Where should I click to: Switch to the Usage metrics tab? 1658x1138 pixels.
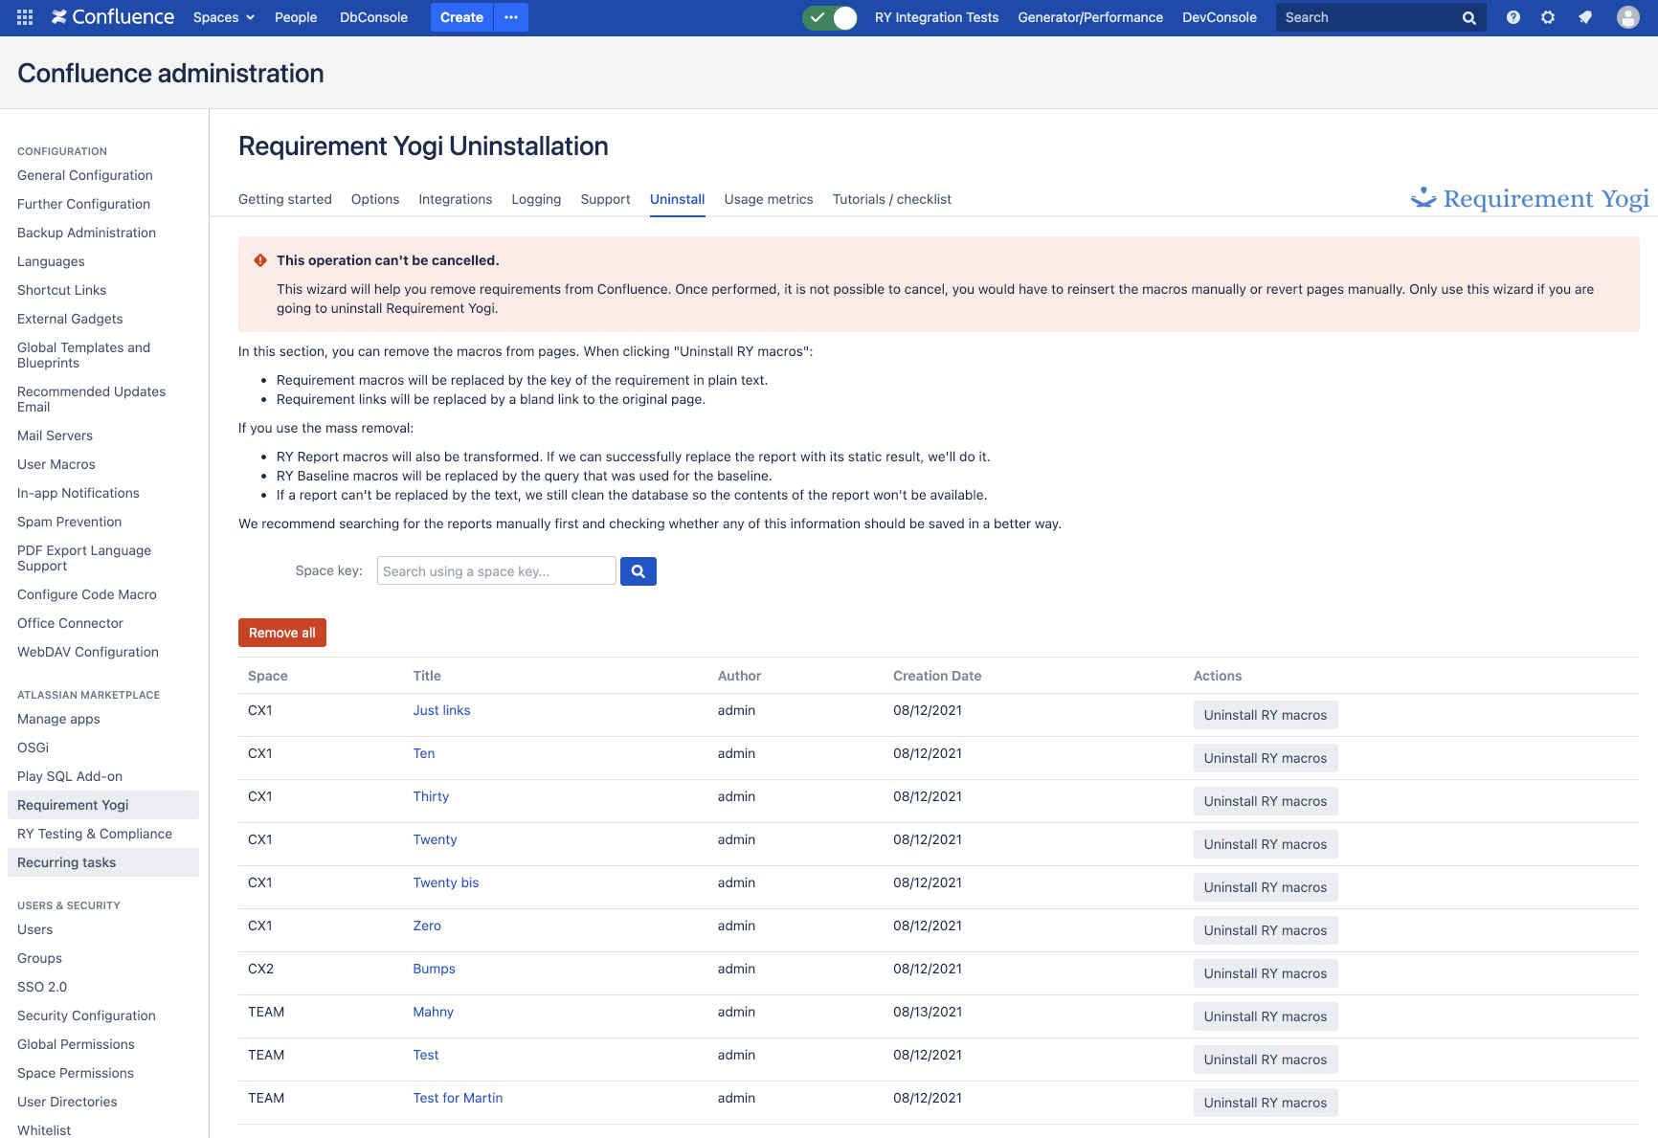768,199
